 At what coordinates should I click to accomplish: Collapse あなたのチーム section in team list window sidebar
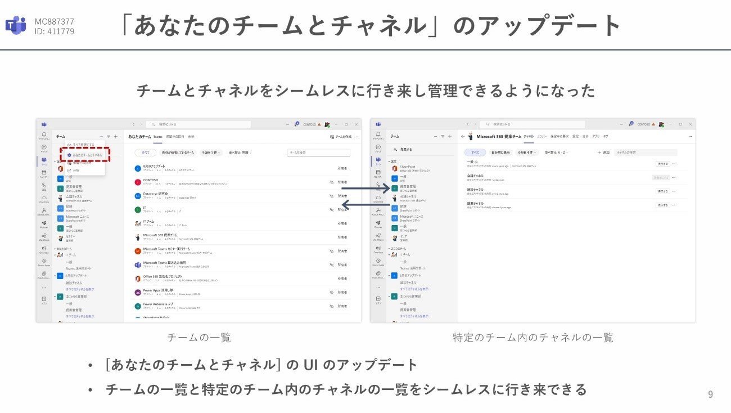(x=55, y=248)
